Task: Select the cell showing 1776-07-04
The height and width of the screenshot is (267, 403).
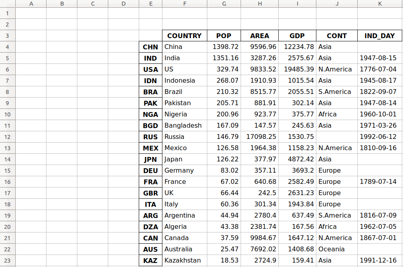Action: click(379, 69)
